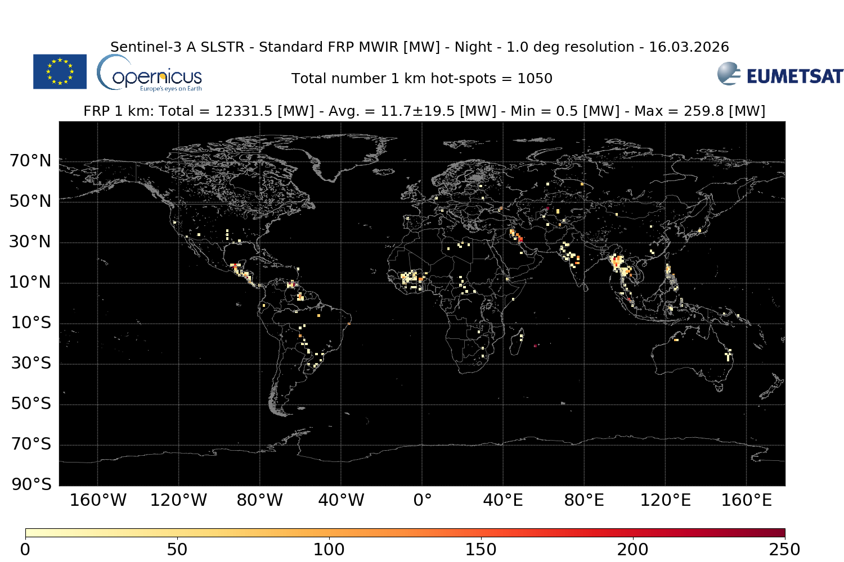Select the map title text
The image size is (844, 562).
419,47
